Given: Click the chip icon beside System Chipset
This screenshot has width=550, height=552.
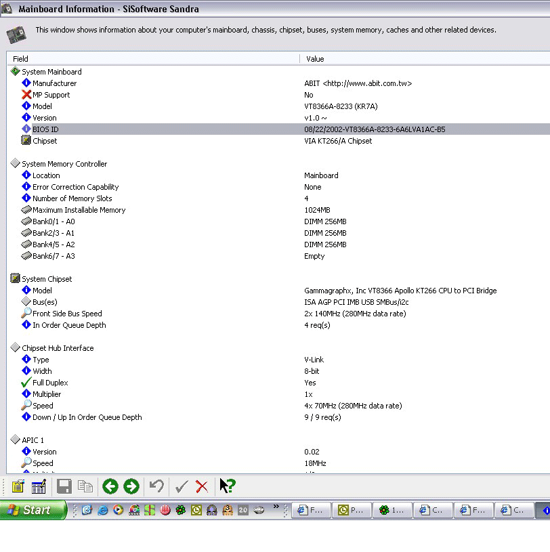Looking at the screenshot, I should (15, 278).
